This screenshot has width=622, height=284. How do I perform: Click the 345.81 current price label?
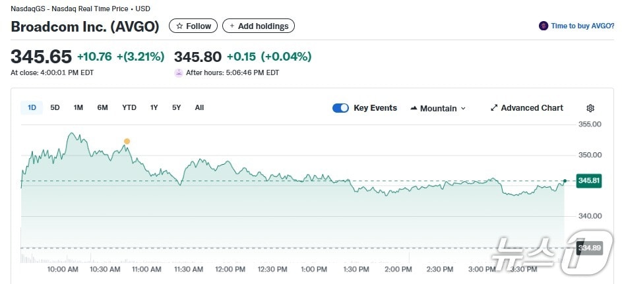coord(588,181)
